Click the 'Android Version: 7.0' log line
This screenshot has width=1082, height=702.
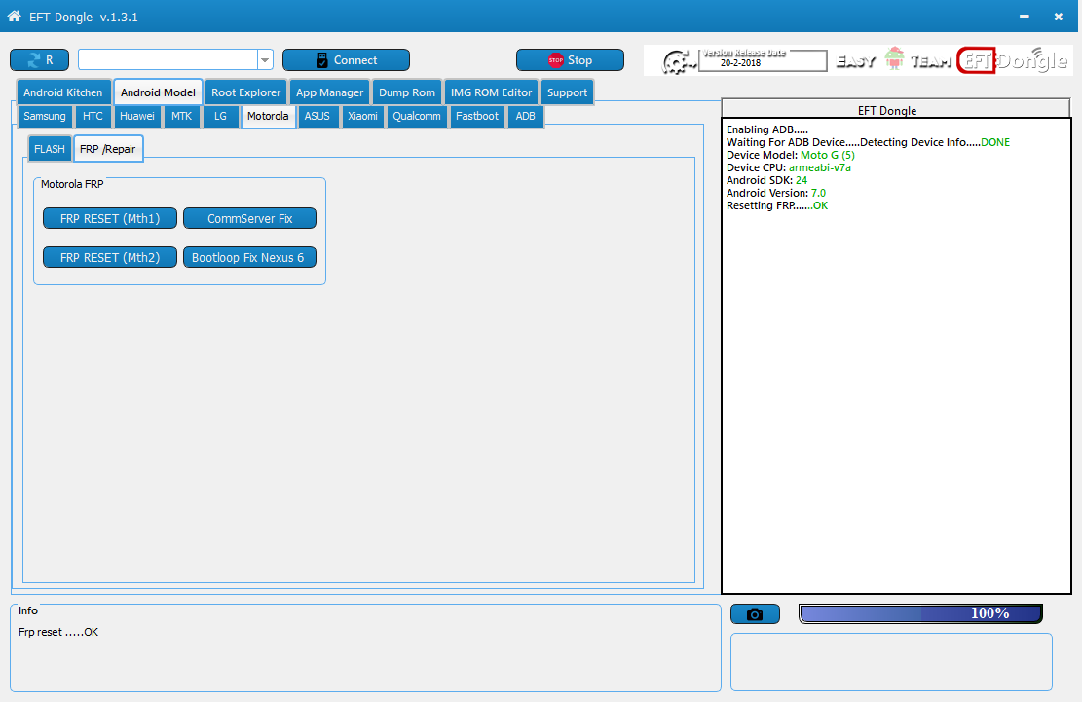(776, 193)
